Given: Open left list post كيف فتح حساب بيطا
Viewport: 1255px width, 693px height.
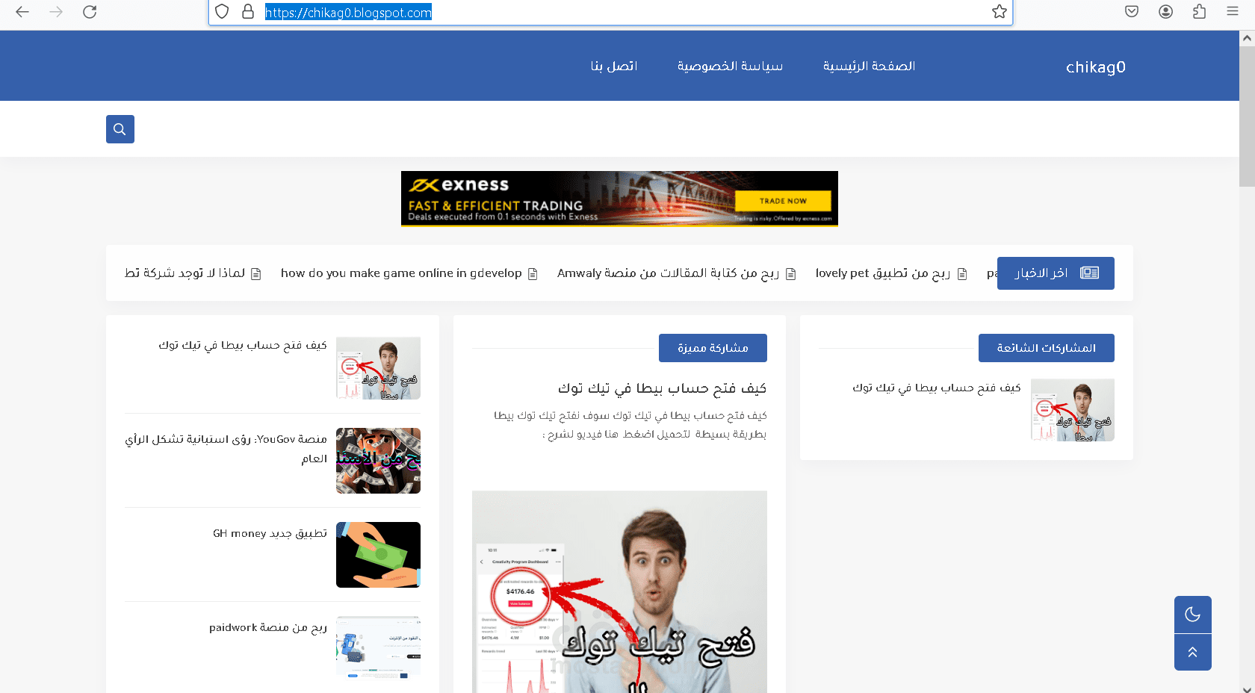Looking at the screenshot, I should tap(243, 345).
